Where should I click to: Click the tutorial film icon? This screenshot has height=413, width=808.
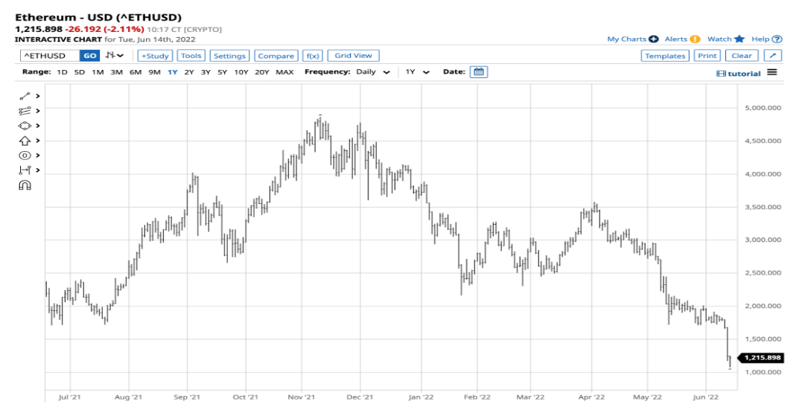coord(721,74)
